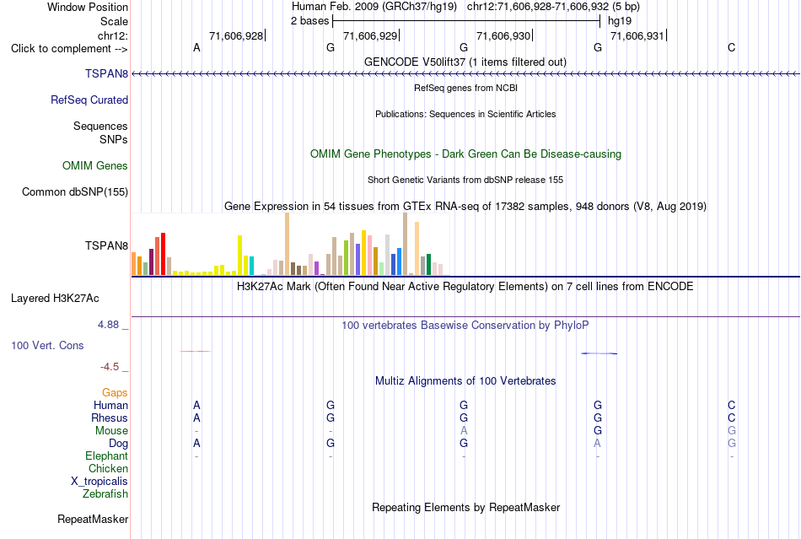Click the '2 bases' scale bar label
Viewport: 801px width, 539px height.
click(x=310, y=21)
